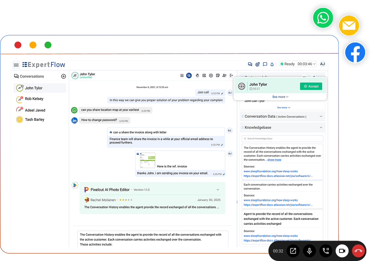Click the notification bell icon
373x261 pixels.
(272, 64)
